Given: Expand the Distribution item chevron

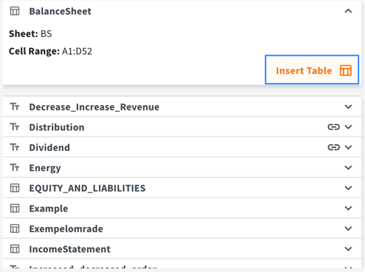Looking at the screenshot, I should click(x=348, y=127).
